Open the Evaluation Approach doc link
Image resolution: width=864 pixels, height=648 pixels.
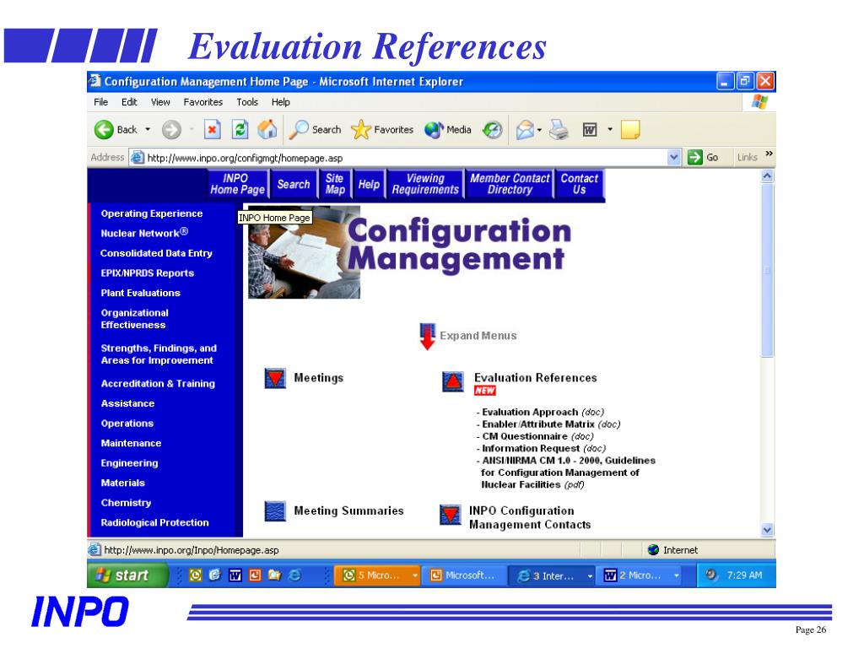point(543,412)
